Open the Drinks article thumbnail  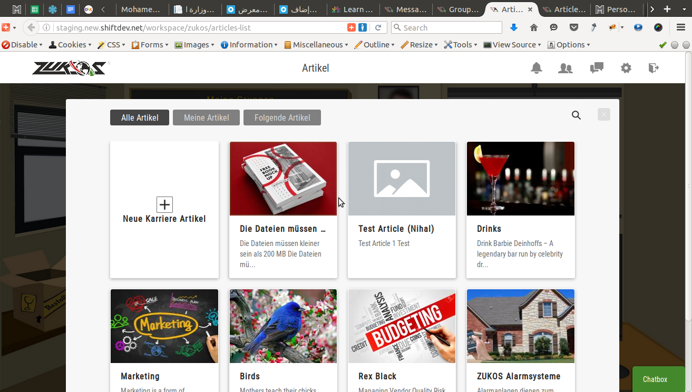click(x=521, y=179)
